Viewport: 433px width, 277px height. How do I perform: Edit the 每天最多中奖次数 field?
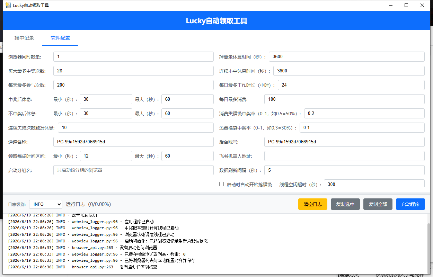tap(133, 71)
